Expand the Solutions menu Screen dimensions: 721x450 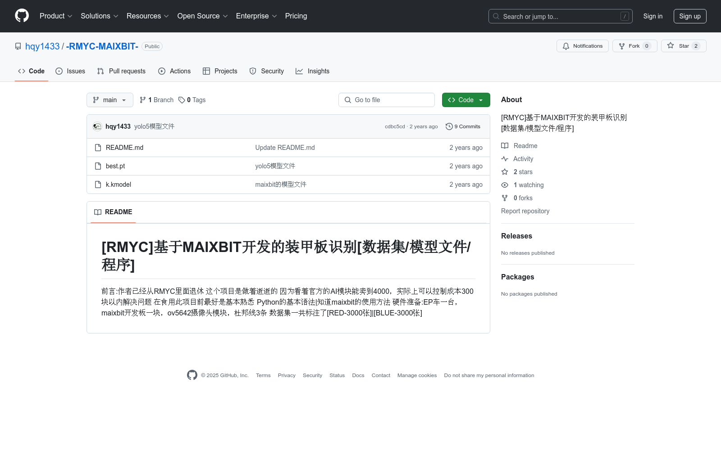[99, 16]
